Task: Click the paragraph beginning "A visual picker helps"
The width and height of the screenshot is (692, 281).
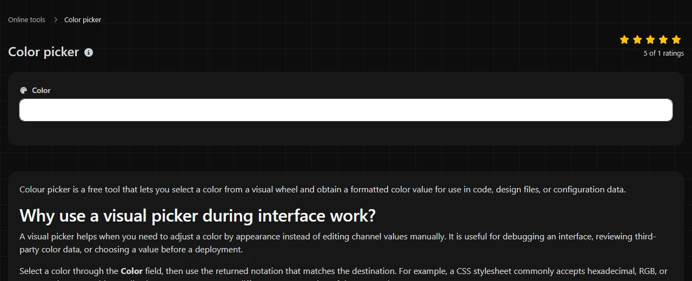Action: pos(338,243)
